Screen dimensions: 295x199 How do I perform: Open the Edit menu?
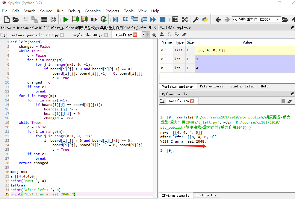(16, 11)
